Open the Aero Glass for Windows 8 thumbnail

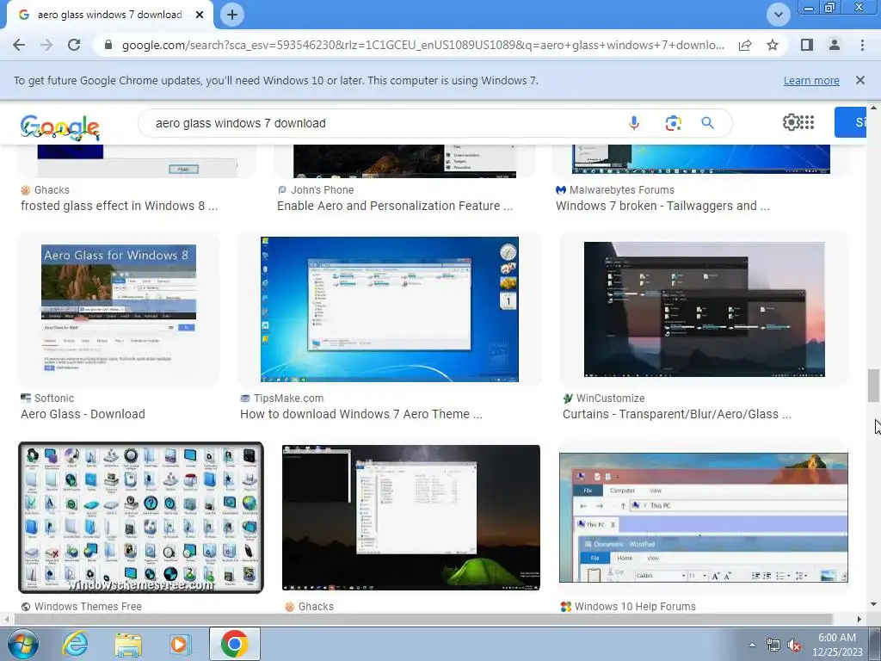[119, 309]
